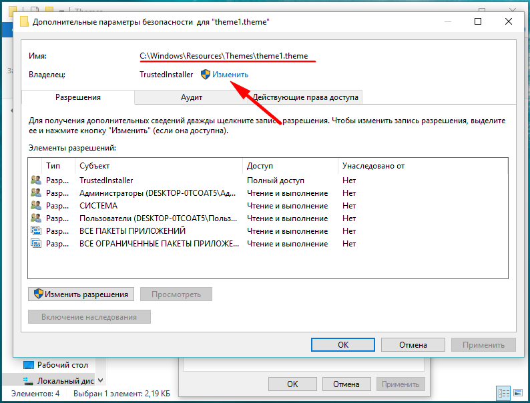Click the package icon of ВСЕ ПАКЕТЫ ПРИЛОЖЕНИЙ
The height and width of the screenshot is (403, 530).
(x=36, y=231)
